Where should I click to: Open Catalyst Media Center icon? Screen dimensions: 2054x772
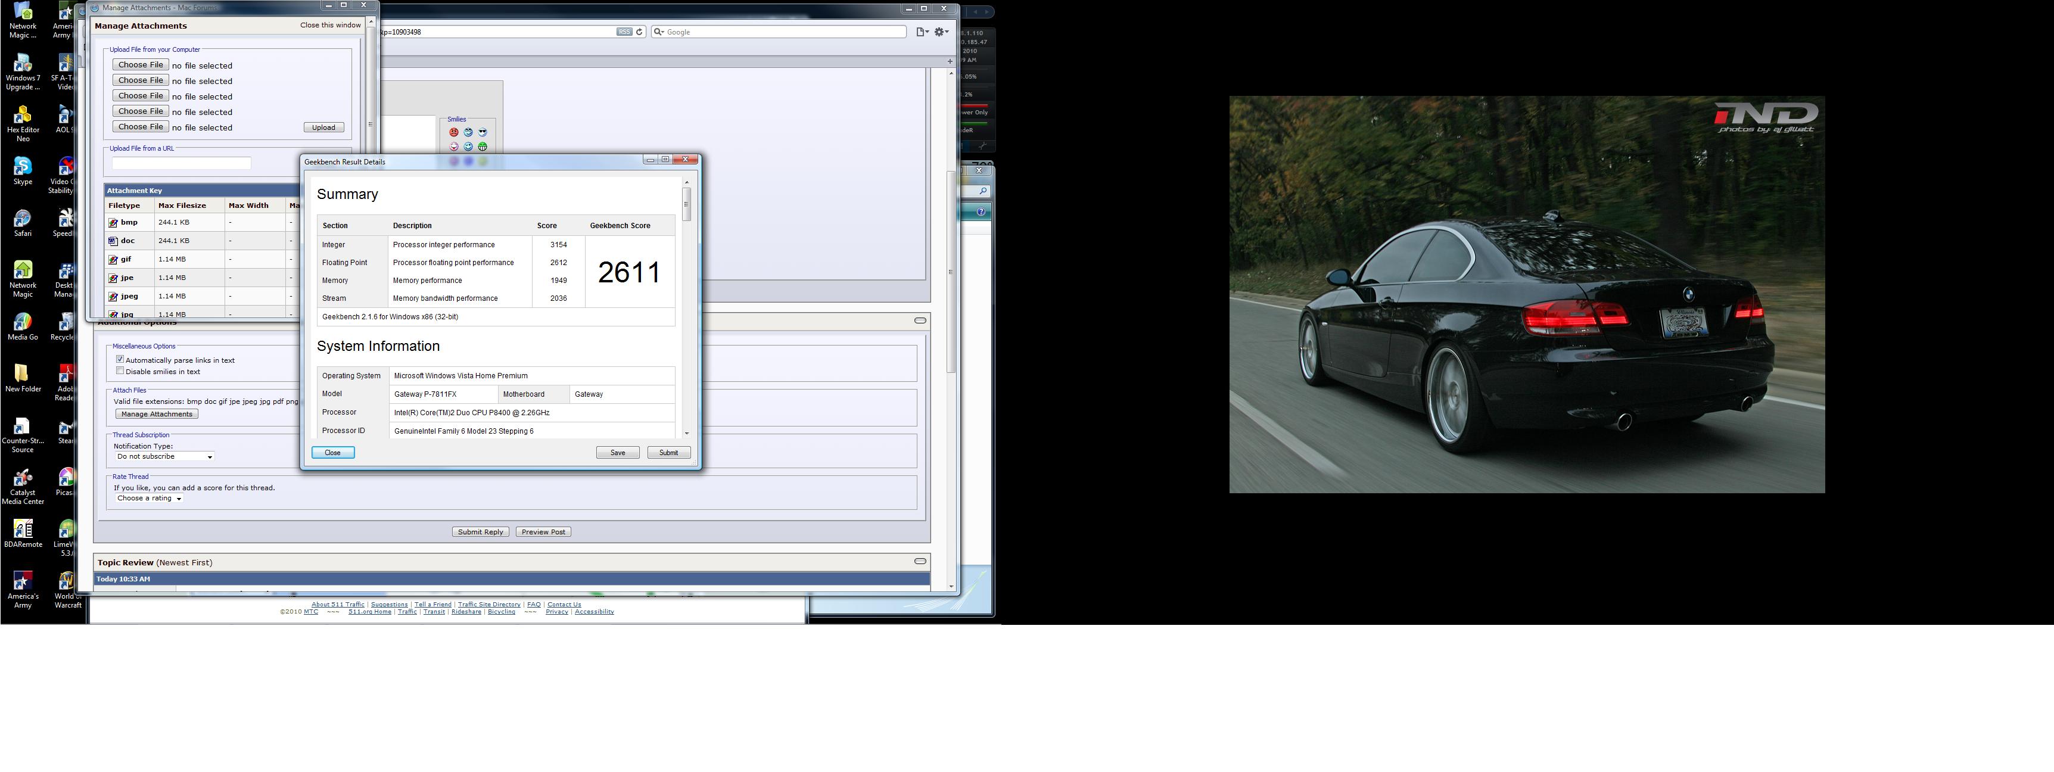tap(22, 487)
